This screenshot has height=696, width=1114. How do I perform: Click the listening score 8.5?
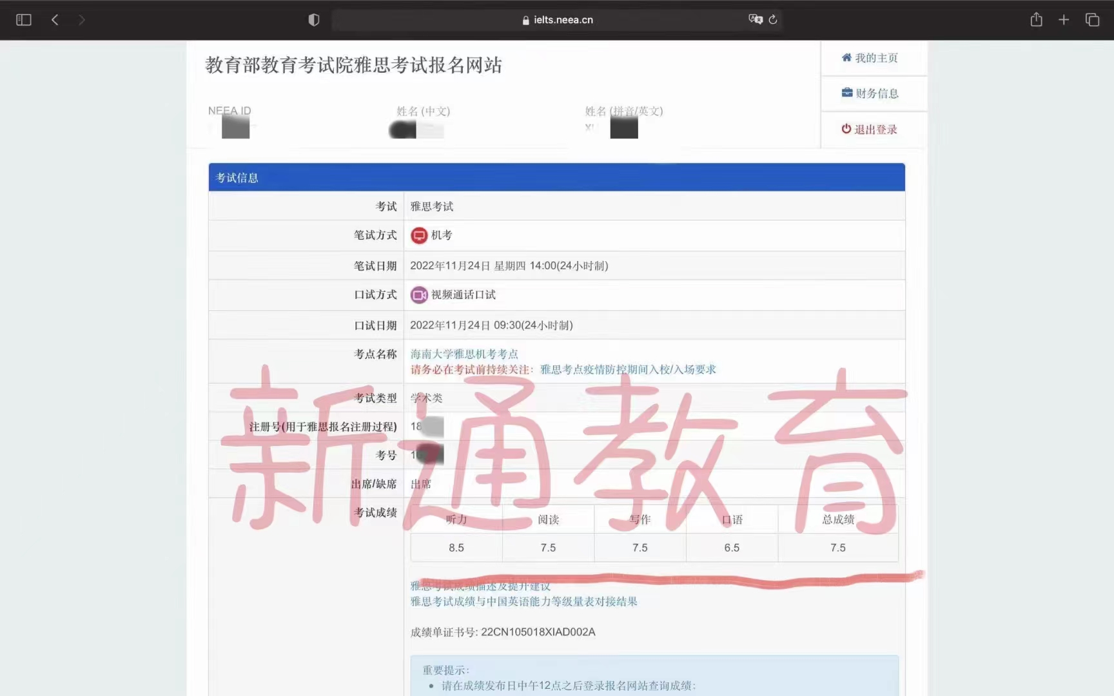click(x=456, y=548)
